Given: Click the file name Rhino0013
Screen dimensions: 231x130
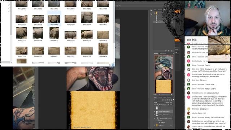Looking at the screenshot, I should click(22, 40).
